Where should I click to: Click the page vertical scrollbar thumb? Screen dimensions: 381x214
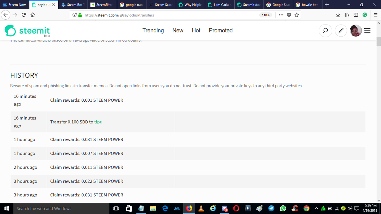pos(378,42)
